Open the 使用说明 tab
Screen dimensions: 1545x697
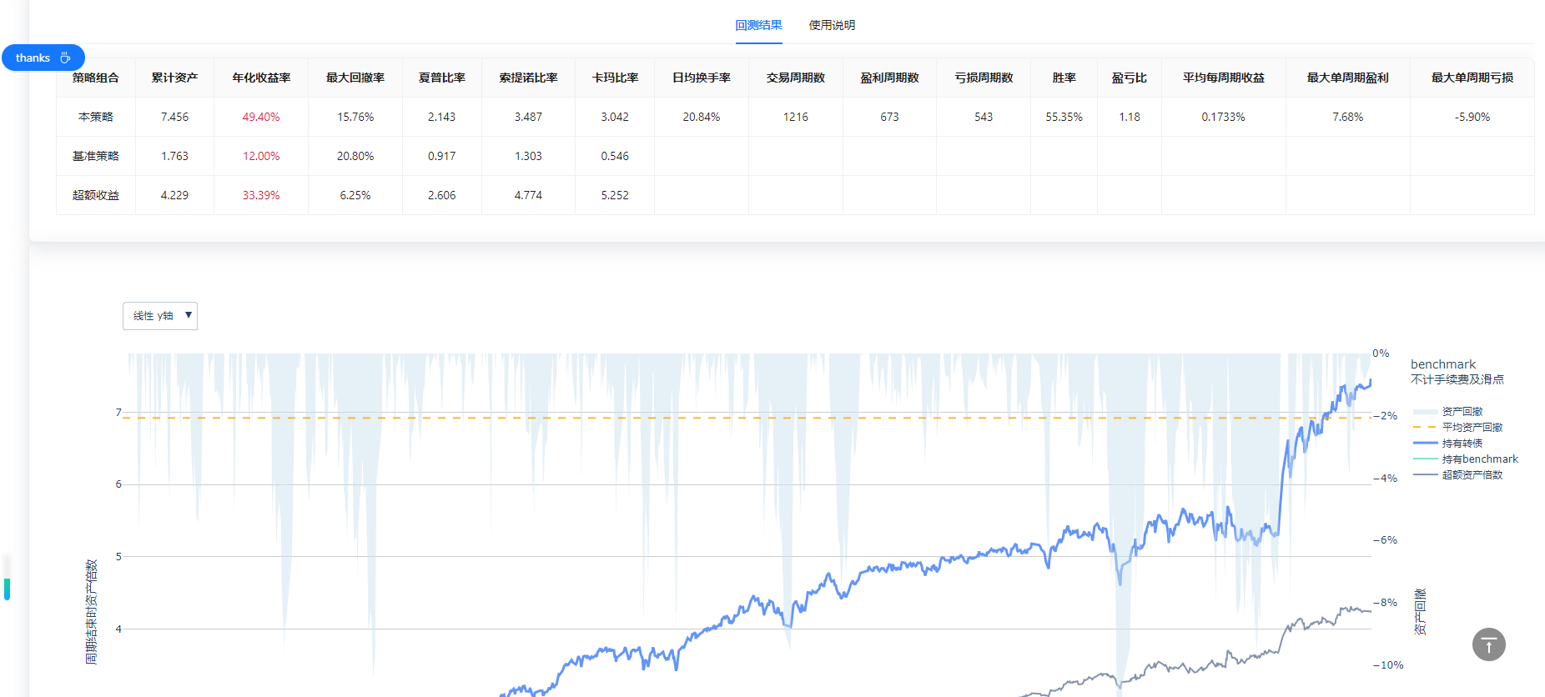pyautogui.click(x=832, y=25)
